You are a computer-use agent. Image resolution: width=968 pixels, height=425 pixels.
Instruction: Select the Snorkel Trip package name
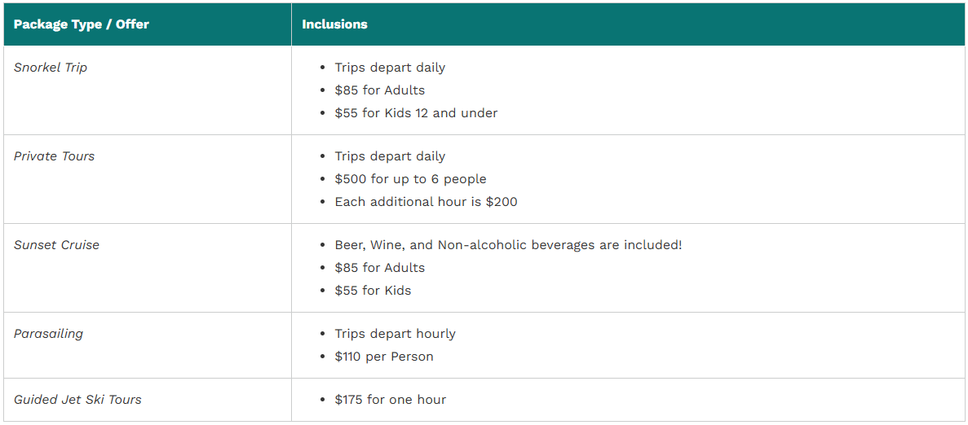pos(51,68)
